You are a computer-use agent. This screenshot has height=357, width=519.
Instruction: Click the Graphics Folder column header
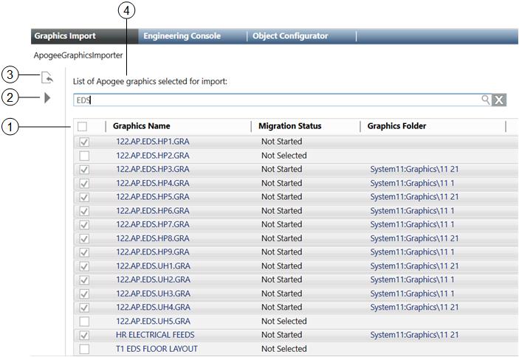(x=396, y=126)
